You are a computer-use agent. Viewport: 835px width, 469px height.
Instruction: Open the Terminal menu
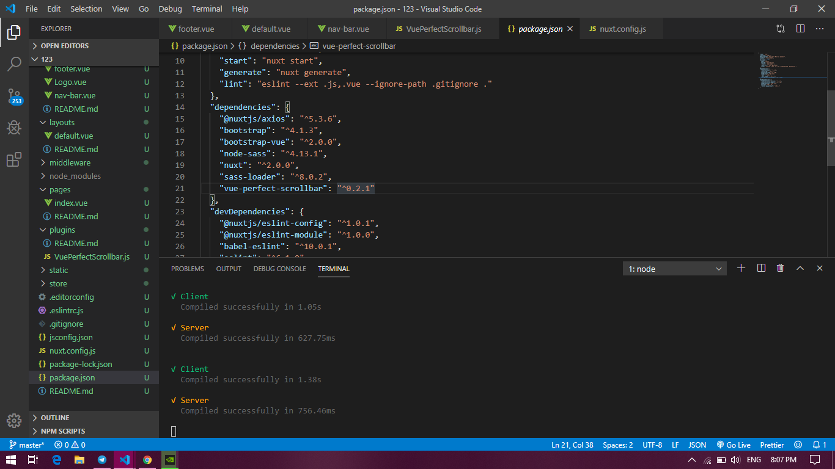coord(207,9)
